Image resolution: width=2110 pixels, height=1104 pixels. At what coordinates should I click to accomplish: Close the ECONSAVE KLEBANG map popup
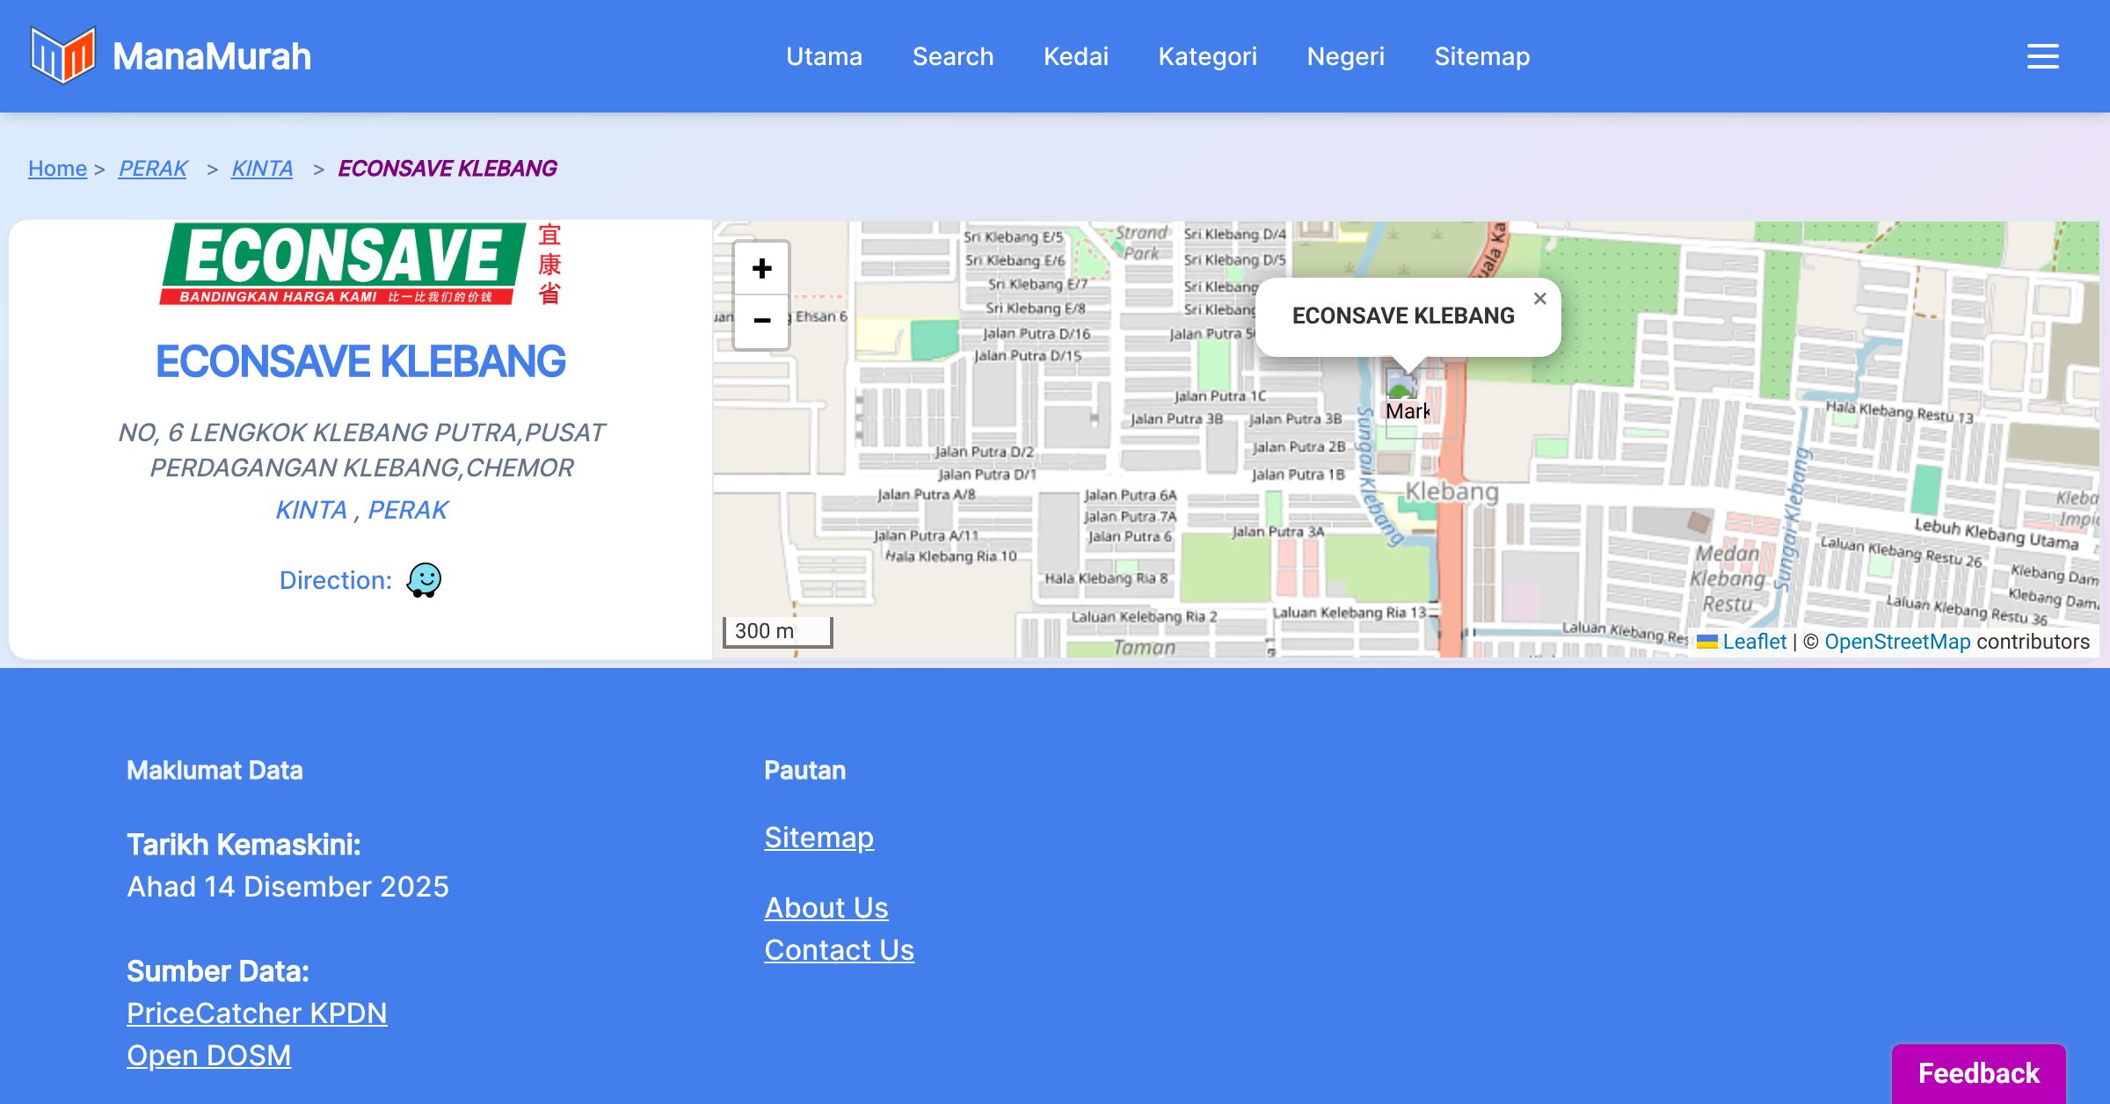1539,299
